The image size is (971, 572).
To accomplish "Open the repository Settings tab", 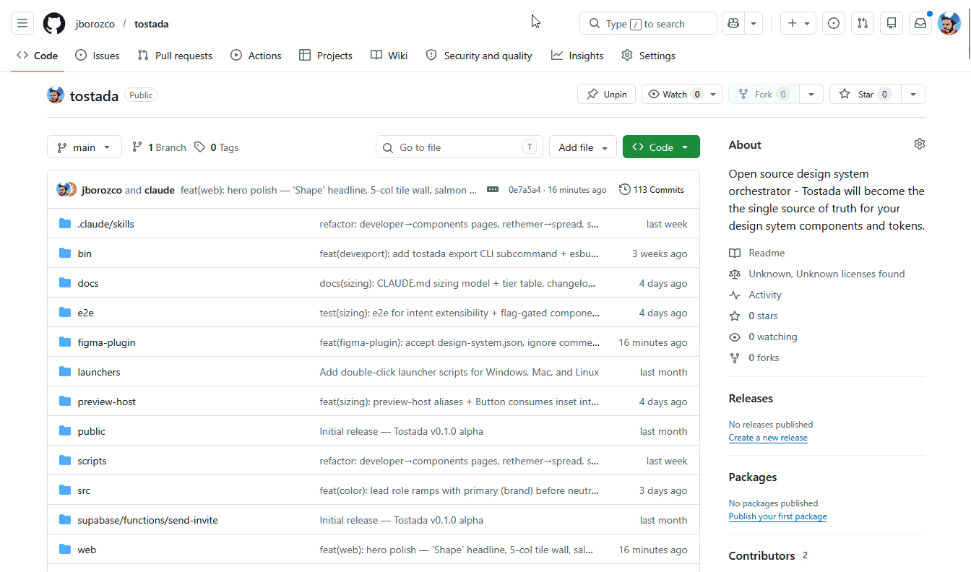I will 649,56.
